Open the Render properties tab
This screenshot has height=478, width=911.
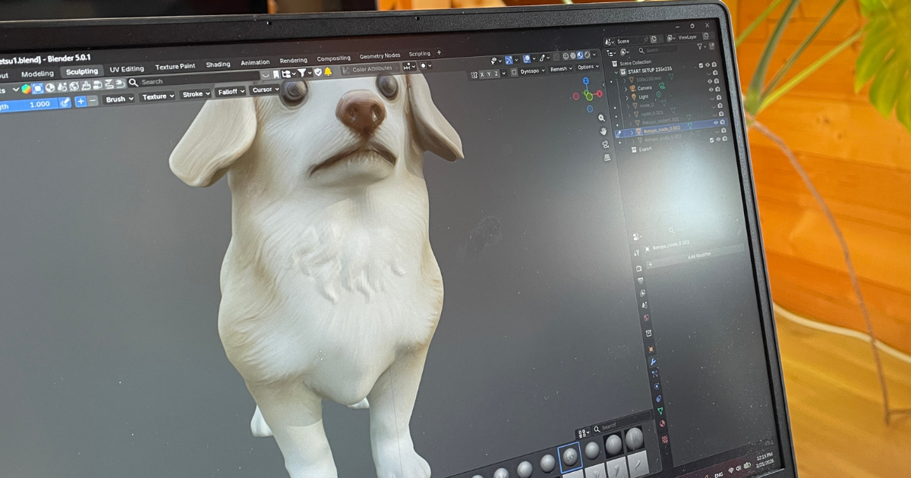638,268
